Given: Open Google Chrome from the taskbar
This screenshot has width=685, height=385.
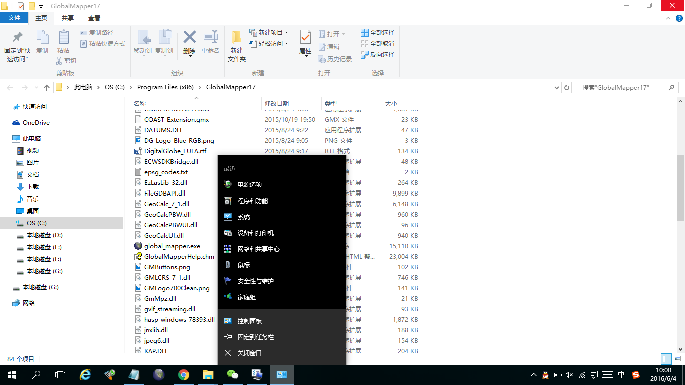Looking at the screenshot, I should [183, 374].
